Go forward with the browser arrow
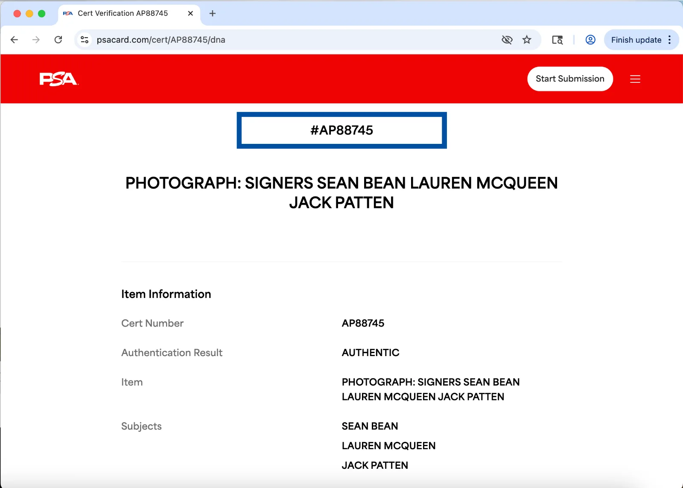This screenshot has width=683, height=488. coord(36,40)
